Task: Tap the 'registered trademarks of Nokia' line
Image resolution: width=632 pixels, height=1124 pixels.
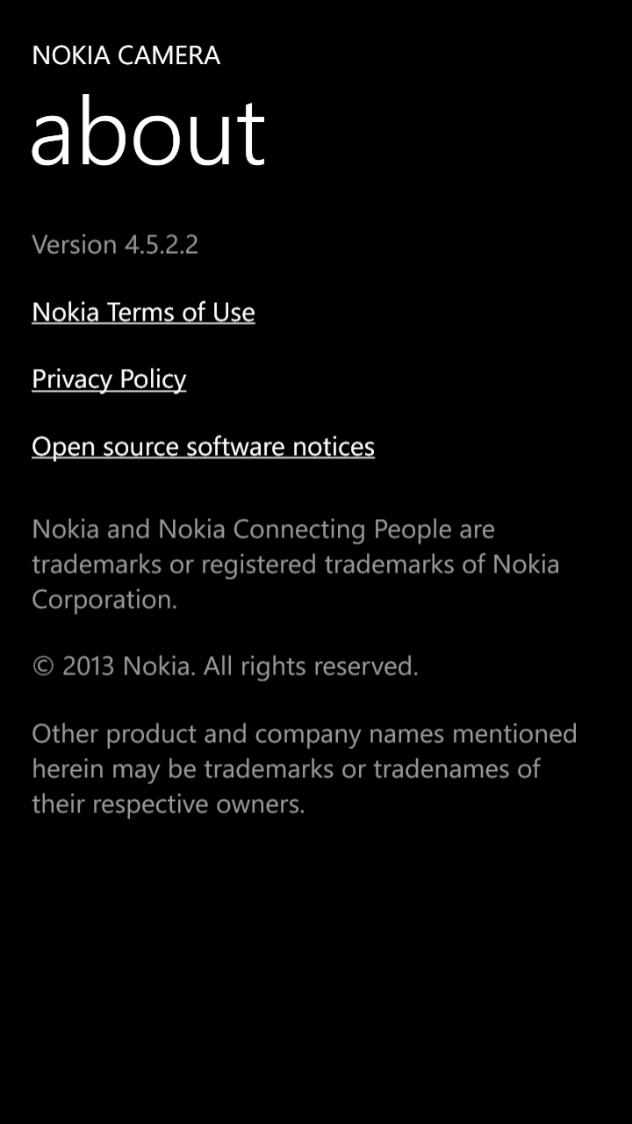Action: pos(380,565)
